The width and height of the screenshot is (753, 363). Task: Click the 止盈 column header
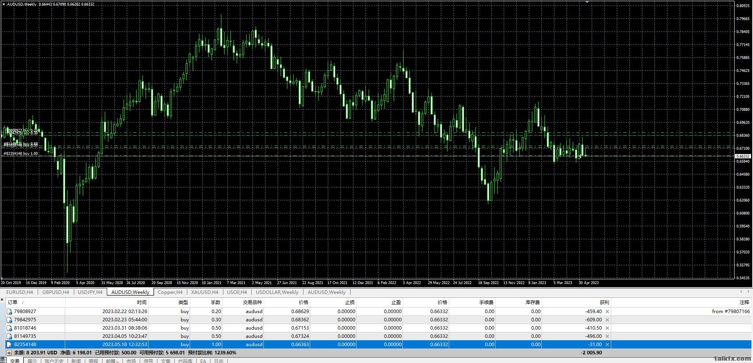click(380, 302)
